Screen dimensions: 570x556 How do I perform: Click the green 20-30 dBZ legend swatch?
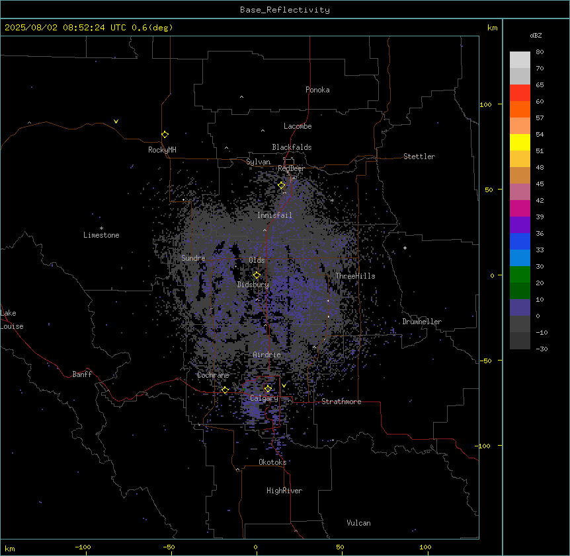[520, 275]
